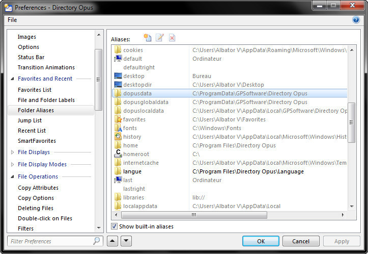Open the Status Bar page
This screenshot has height=254, width=368.
pos(31,57)
